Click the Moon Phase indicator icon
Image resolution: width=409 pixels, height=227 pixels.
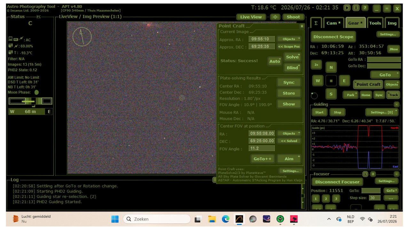tap(36, 92)
